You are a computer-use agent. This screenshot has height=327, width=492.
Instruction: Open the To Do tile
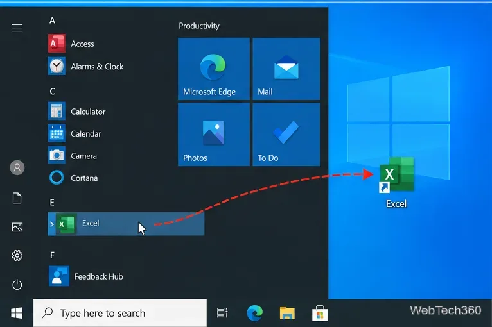pyautogui.click(x=286, y=135)
